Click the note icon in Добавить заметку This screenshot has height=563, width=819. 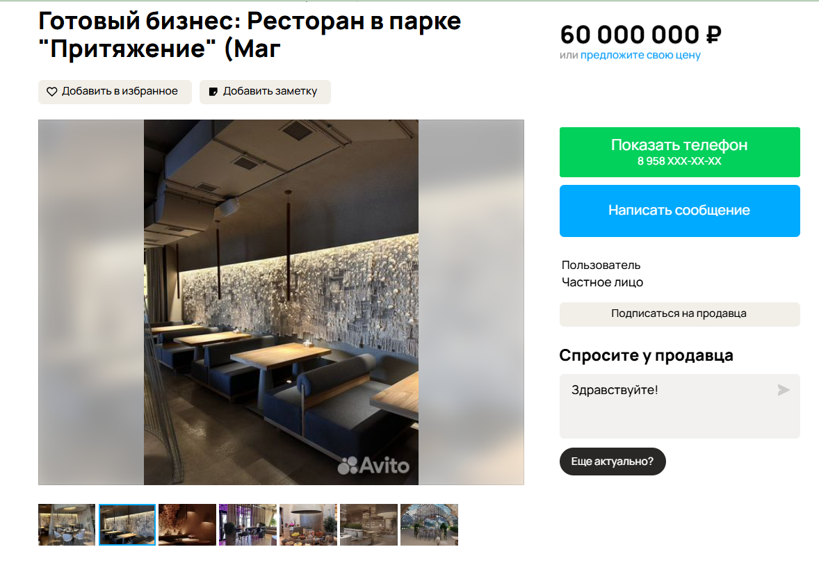pos(213,92)
